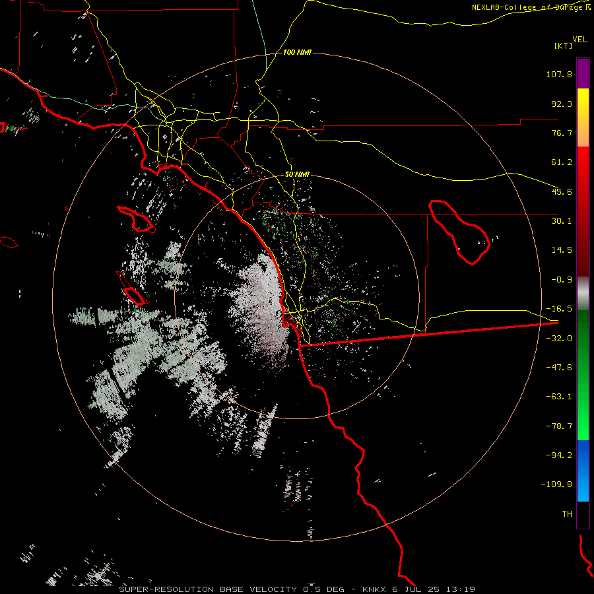Click the 30.1 scale value

562,221
